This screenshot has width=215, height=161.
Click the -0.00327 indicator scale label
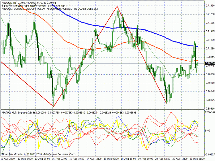click(210, 154)
